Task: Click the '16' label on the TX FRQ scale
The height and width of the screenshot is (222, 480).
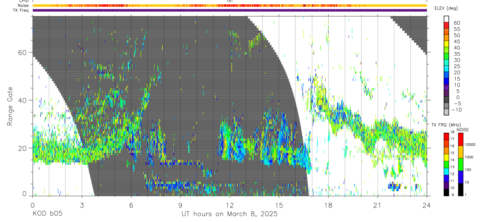Action: [x=452, y=146]
